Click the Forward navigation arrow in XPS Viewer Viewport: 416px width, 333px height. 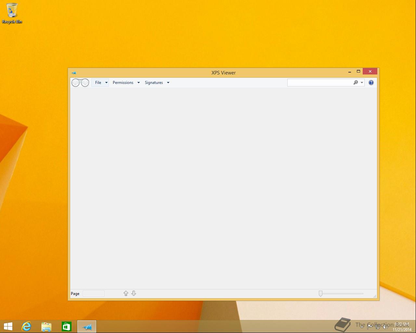point(85,83)
